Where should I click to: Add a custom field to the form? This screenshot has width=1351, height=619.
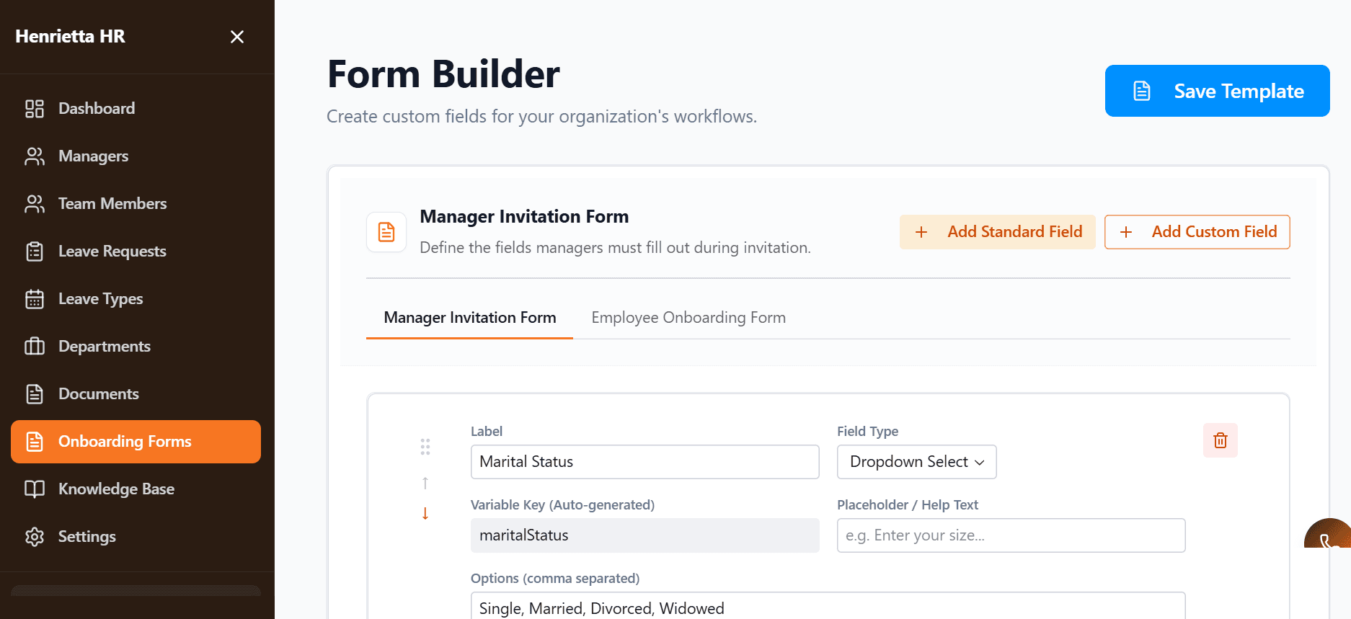(1197, 232)
